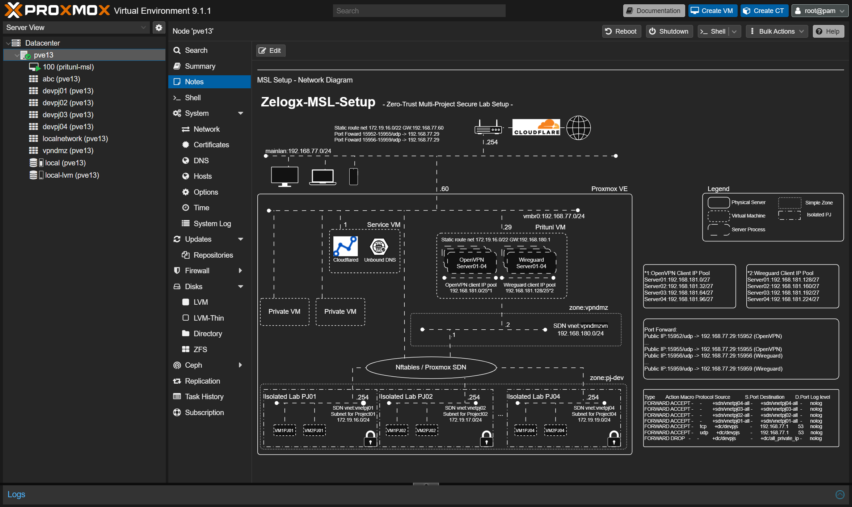852x507 pixels.
Task: Click the gear icon beside Server View
Action: pyautogui.click(x=159, y=28)
